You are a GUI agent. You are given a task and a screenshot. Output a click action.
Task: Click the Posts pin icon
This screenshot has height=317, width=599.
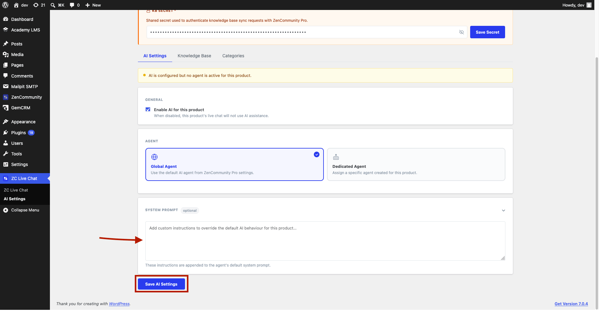pyautogui.click(x=6, y=44)
